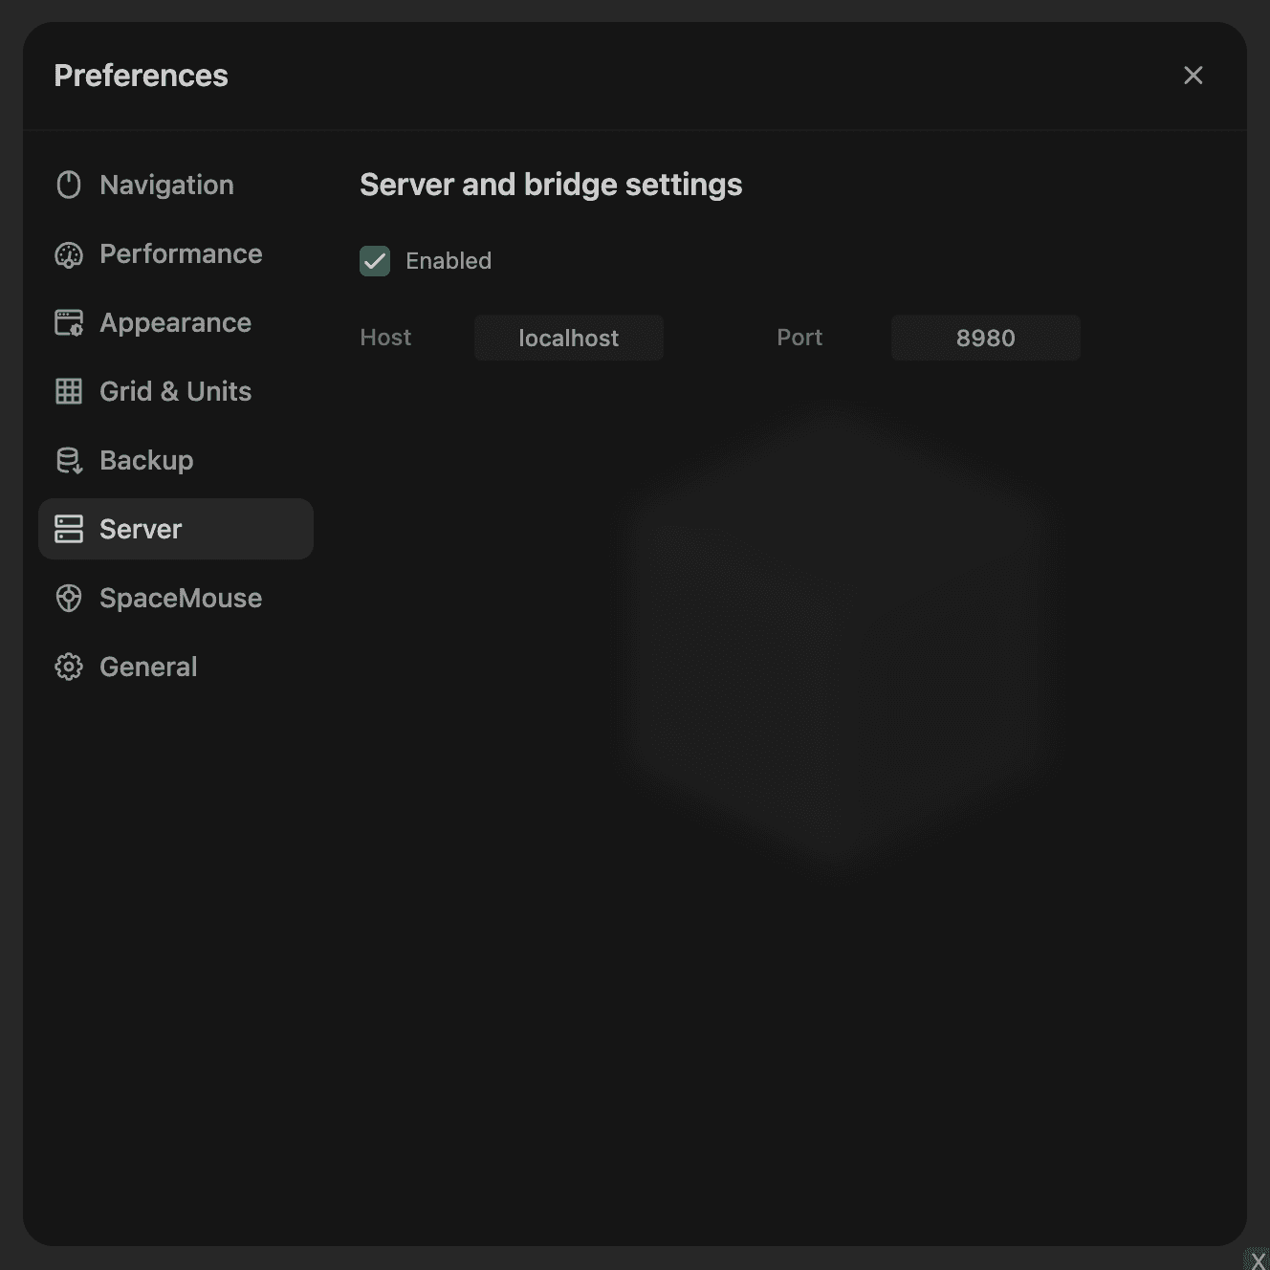Click the gauge icon beside Performance
The height and width of the screenshot is (1270, 1270).
point(69,254)
